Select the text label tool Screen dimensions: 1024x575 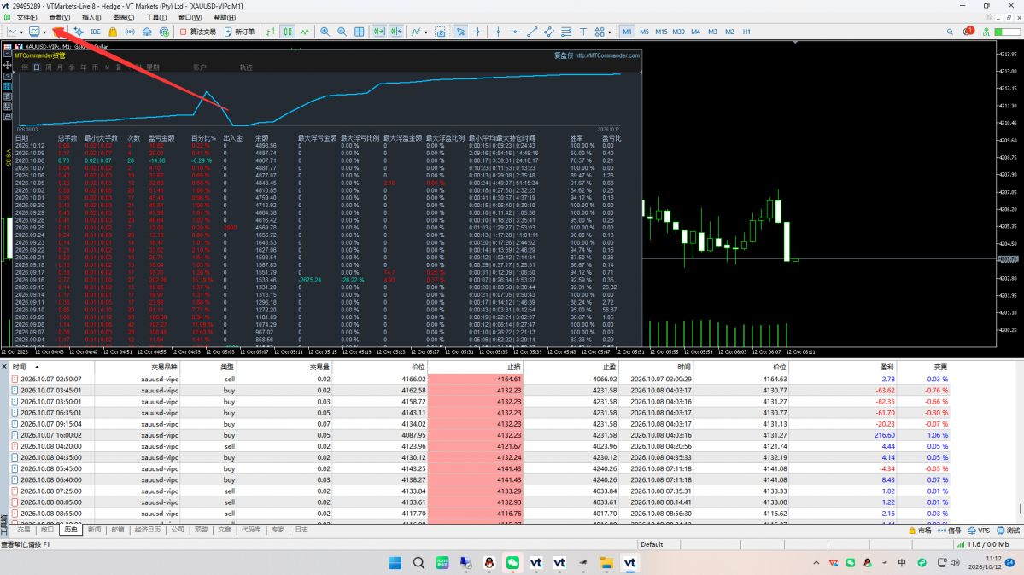[x=583, y=32]
